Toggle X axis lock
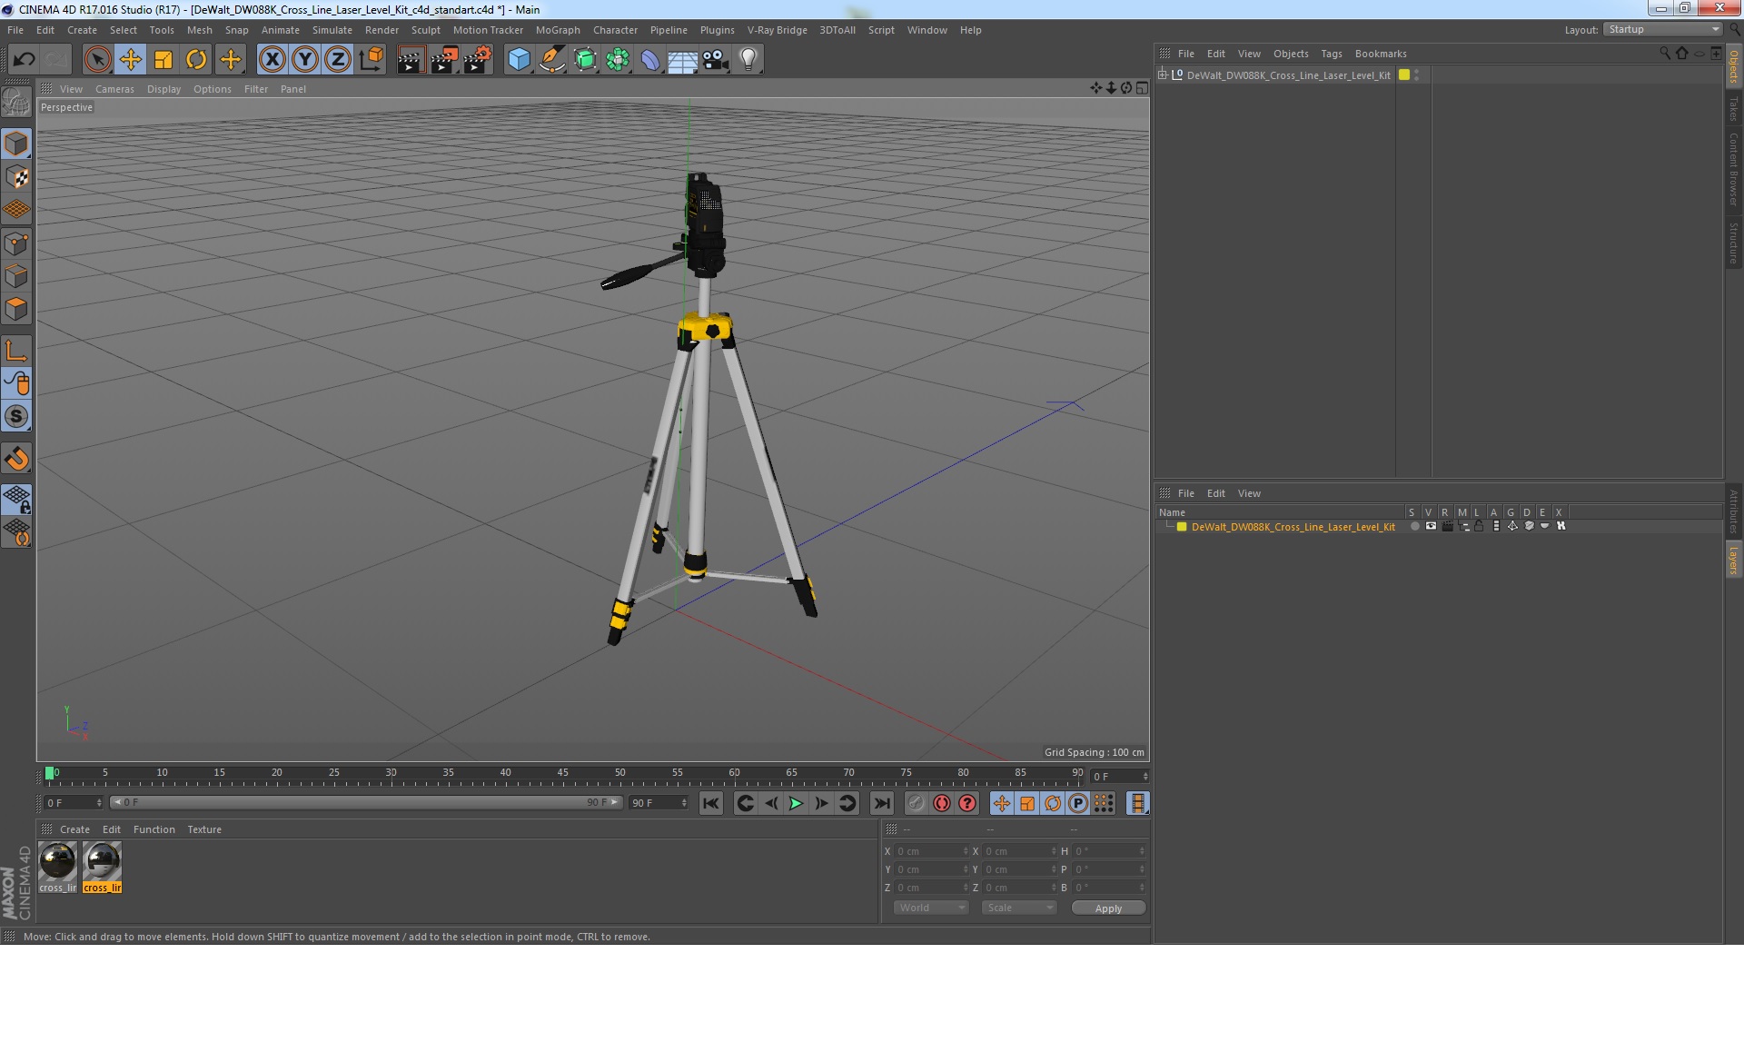The width and height of the screenshot is (1744, 1052). [272, 60]
